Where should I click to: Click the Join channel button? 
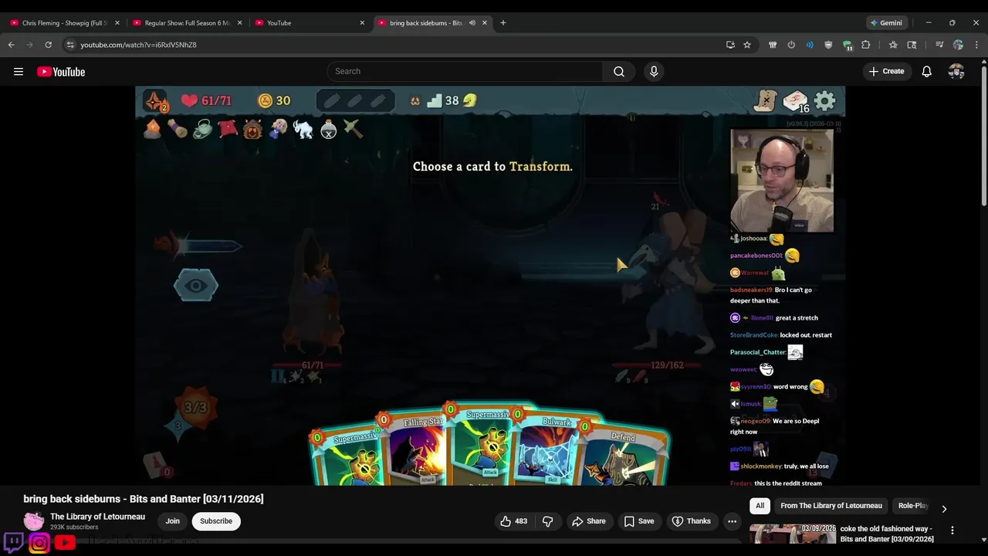pos(173,521)
